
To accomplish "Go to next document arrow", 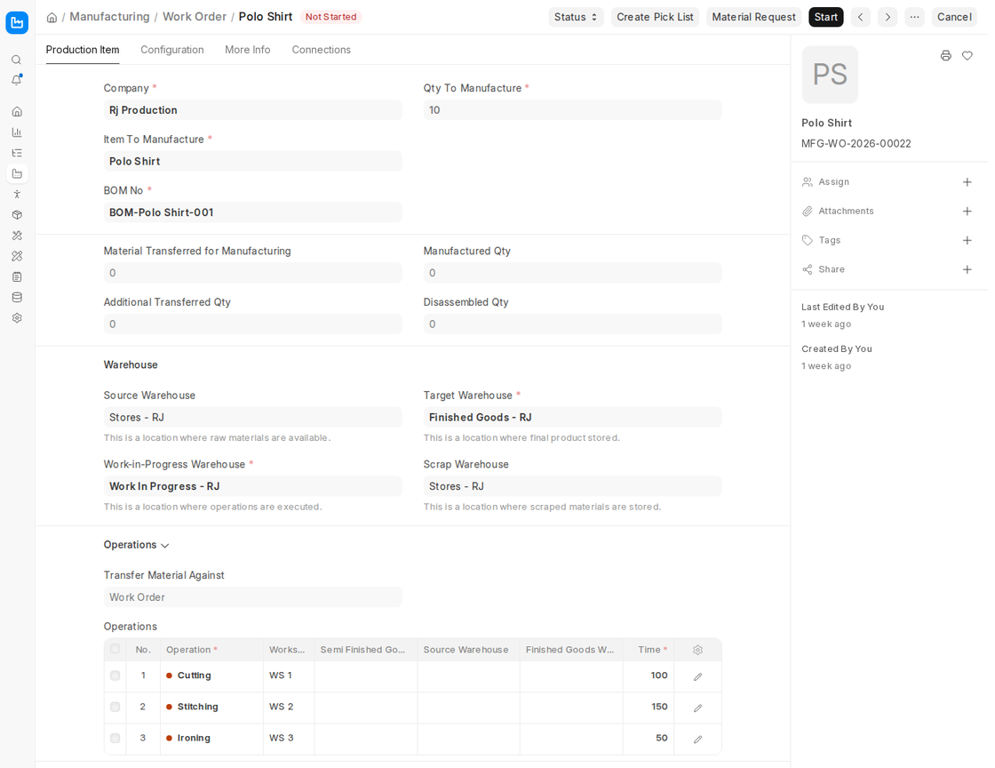I will pos(888,17).
